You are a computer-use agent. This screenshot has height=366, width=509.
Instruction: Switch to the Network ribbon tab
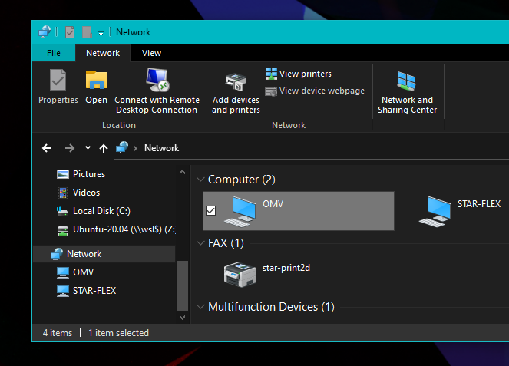(103, 53)
